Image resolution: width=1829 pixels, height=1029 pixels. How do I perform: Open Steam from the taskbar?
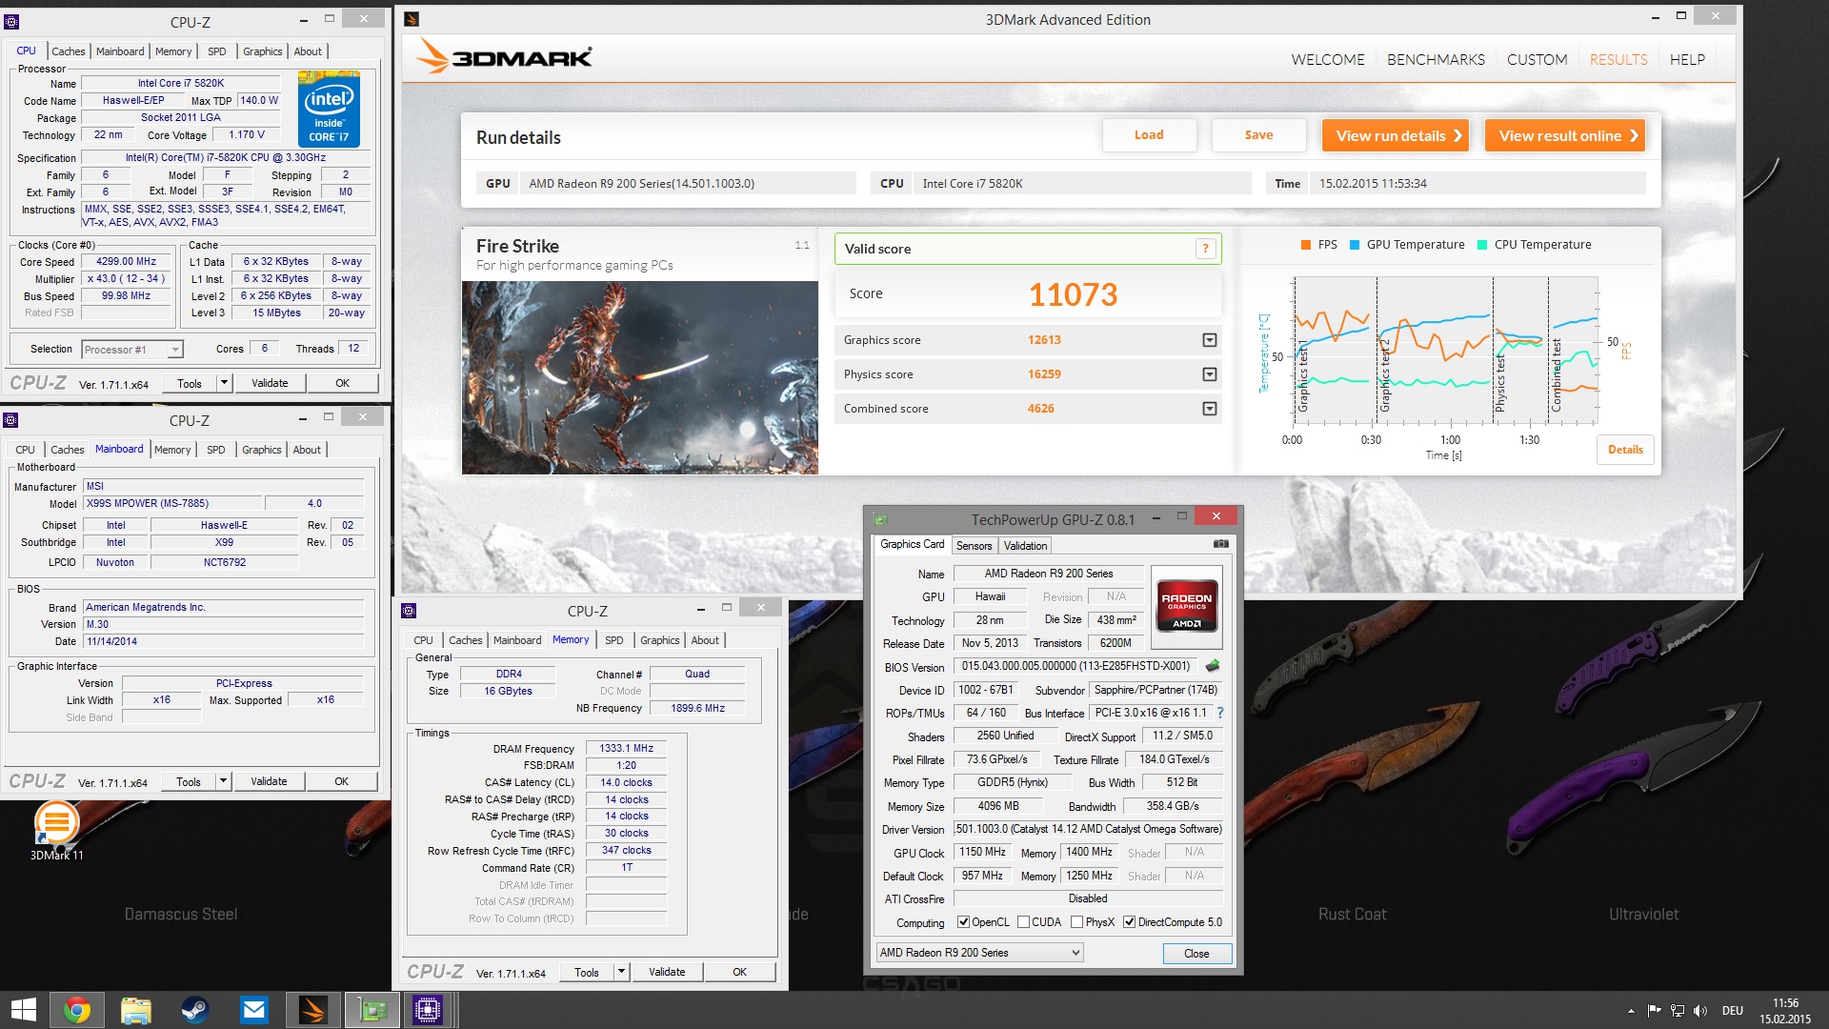click(194, 1010)
